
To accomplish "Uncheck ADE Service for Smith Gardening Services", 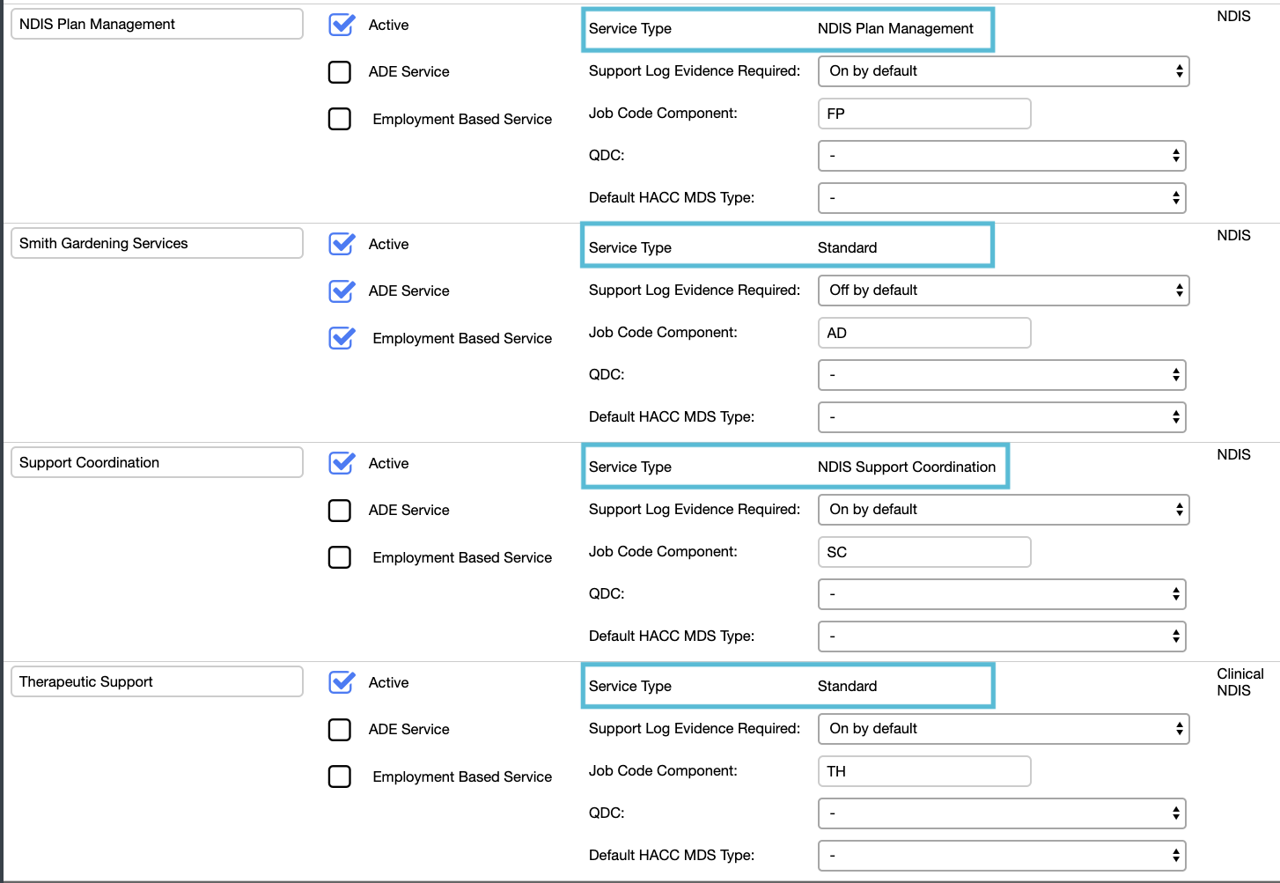I will pos(341,291).
